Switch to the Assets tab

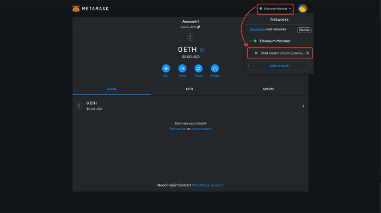[112, 89]
